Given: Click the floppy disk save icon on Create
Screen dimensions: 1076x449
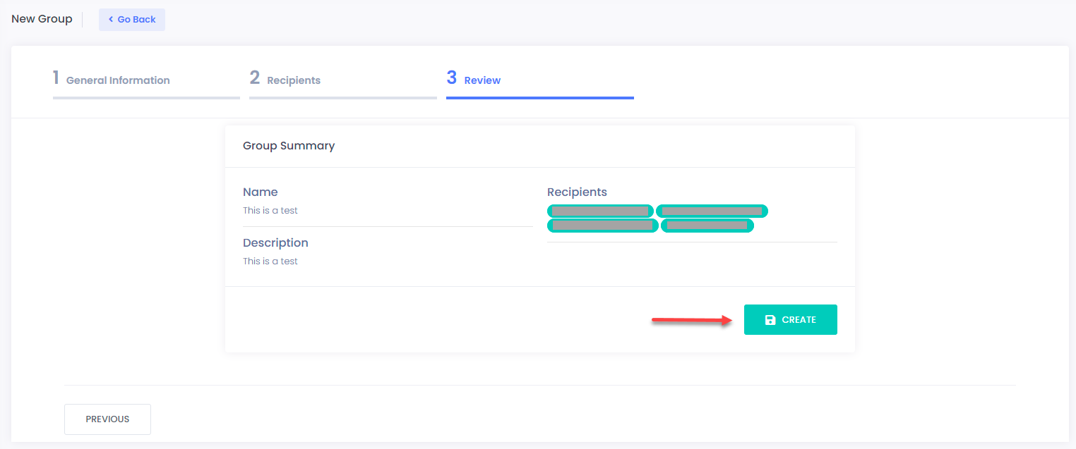Looking at the screenshot, I should (770, 320).
